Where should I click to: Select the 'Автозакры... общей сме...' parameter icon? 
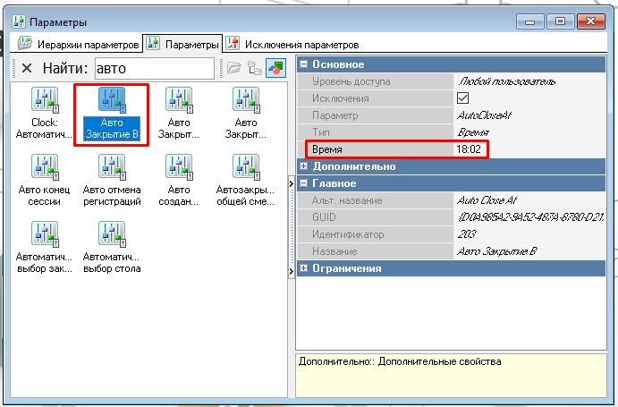pyautogui.click(x=245, y=167)
